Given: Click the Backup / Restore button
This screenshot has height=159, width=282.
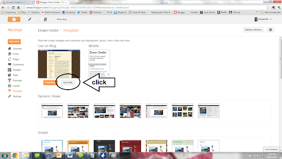Looking at the screenshot, I should click(x=253, y=30).
